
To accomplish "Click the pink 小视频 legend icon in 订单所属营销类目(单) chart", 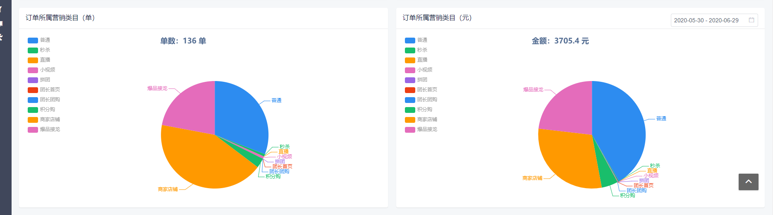I will (x=33, y=70).
